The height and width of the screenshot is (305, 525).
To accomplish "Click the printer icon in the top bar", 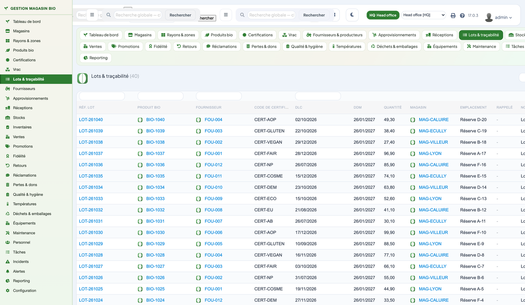I will point(453,16).
